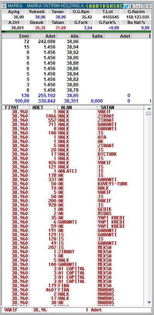Click the G.Hacim header cell
This screenshot has width=154, height=315.
(136, 12)
